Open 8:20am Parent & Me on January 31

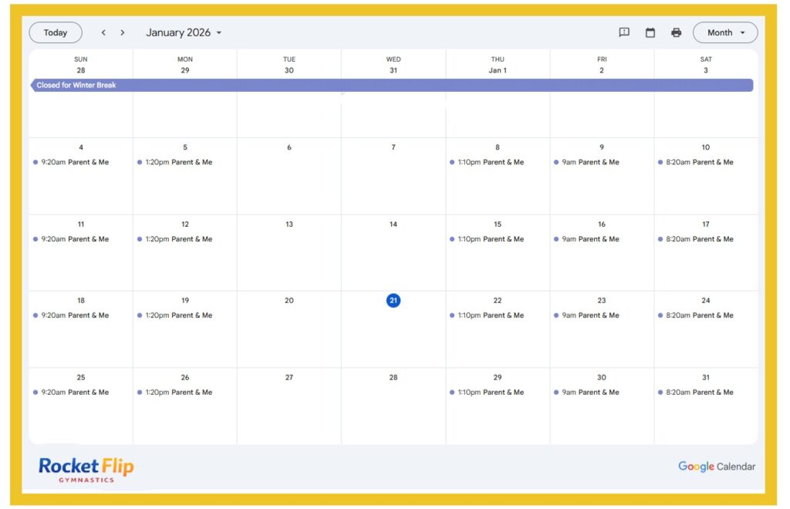point(699,393)
